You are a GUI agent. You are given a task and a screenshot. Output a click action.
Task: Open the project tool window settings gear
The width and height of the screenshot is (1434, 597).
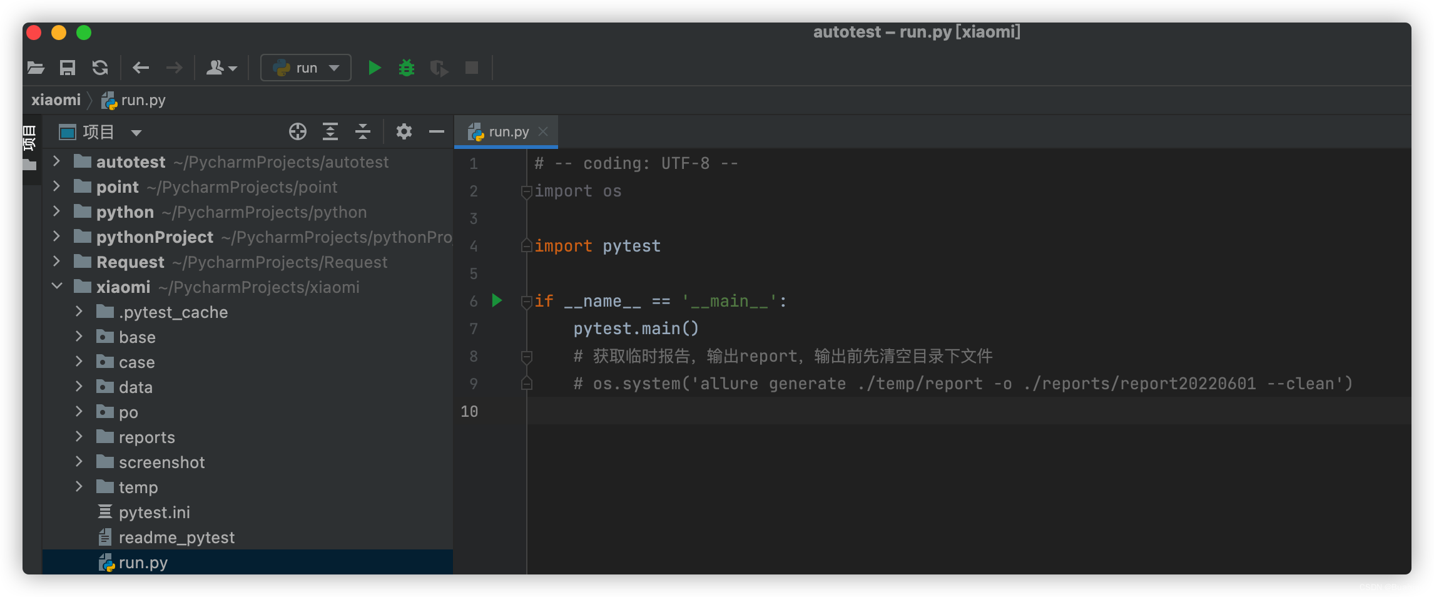[404, 131]
